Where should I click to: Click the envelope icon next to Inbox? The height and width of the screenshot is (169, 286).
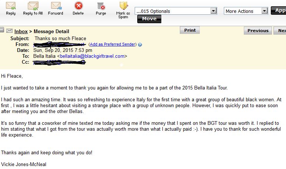click(10, 31)
